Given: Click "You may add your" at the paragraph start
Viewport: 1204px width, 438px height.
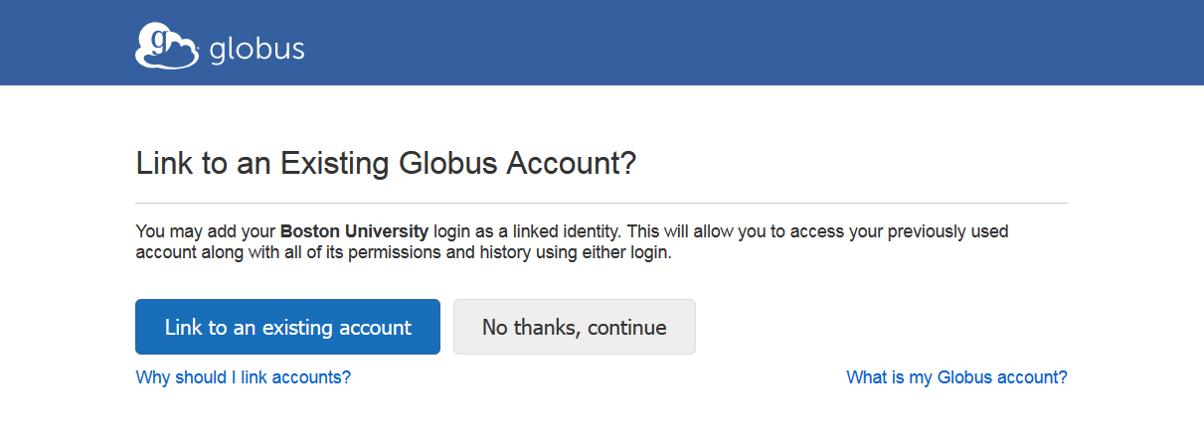Looking at the screenshot, I should click(x=205, y=231).
